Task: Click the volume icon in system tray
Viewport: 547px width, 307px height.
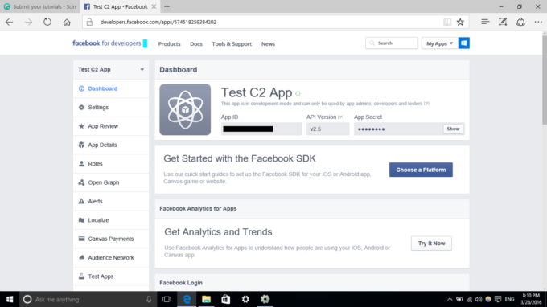Action: point(479,299)
